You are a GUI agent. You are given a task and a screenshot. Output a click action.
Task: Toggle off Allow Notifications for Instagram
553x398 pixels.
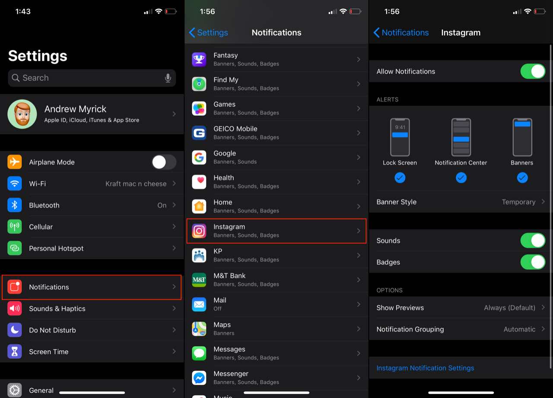pyautogui.click(x=533, y=71)
